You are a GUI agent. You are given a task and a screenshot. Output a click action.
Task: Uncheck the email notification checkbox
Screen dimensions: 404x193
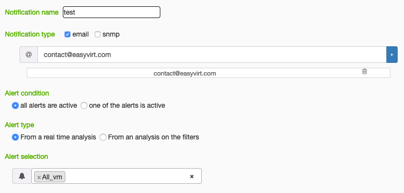click(68, 34)
